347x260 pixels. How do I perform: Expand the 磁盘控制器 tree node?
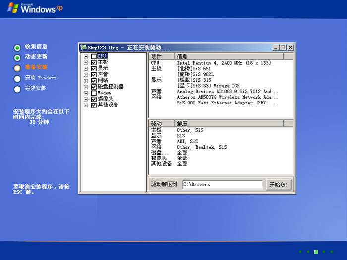tap(86, 87)
